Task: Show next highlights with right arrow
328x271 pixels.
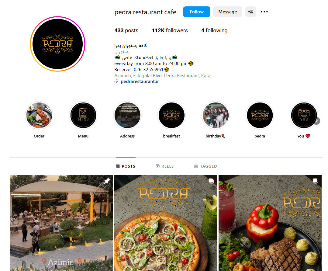Action: [x=317, y=121]
